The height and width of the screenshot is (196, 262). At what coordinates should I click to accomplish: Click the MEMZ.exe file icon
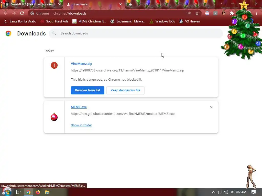pos(54,117)
